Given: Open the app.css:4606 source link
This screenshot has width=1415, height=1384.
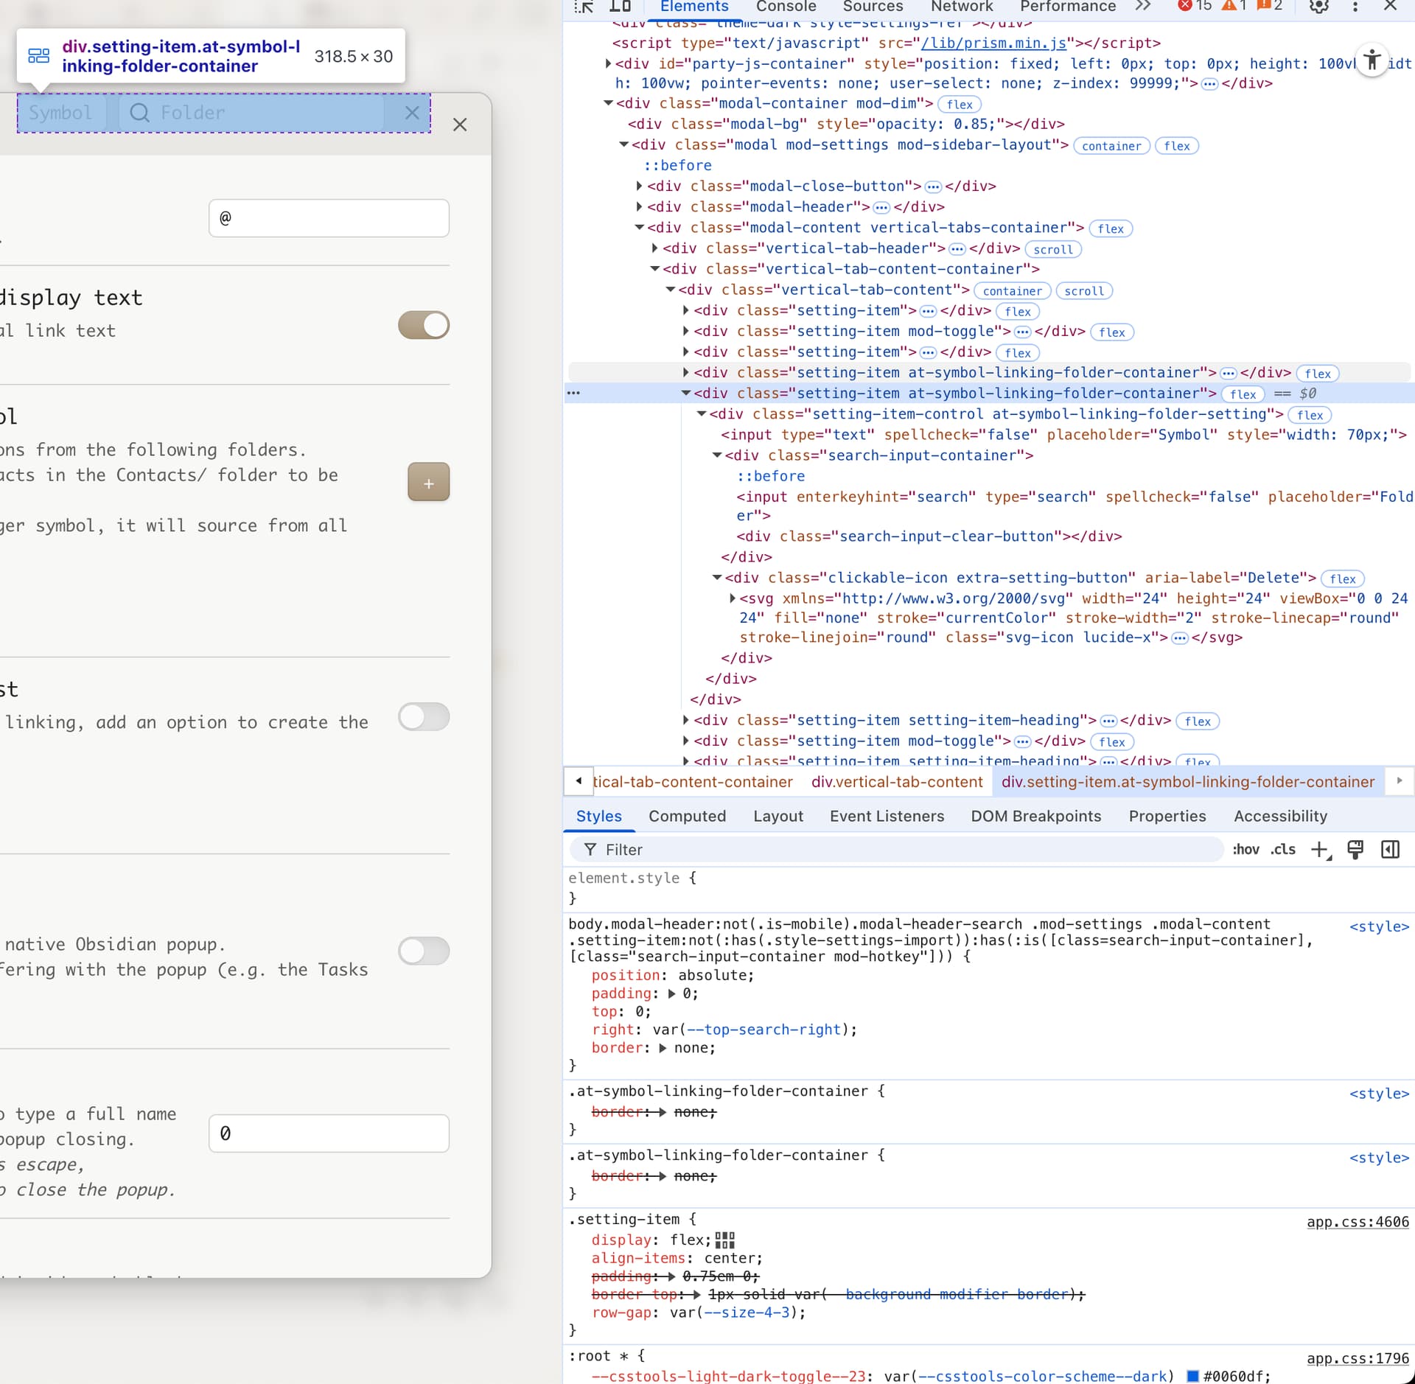Looking at the screenshot, I should pos(1358,1222).
